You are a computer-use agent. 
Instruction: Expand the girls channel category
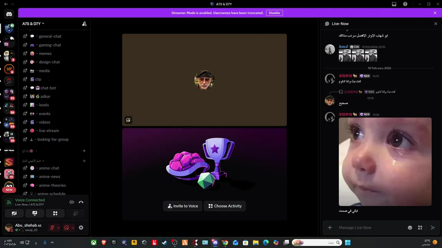click(30, 151)
